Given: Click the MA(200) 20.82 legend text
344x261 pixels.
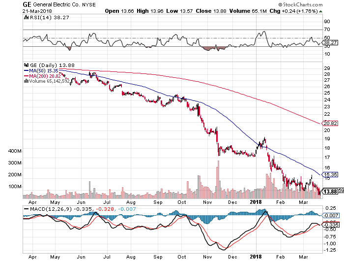Looking at the screenshot, I should click(x=45, y=76).
